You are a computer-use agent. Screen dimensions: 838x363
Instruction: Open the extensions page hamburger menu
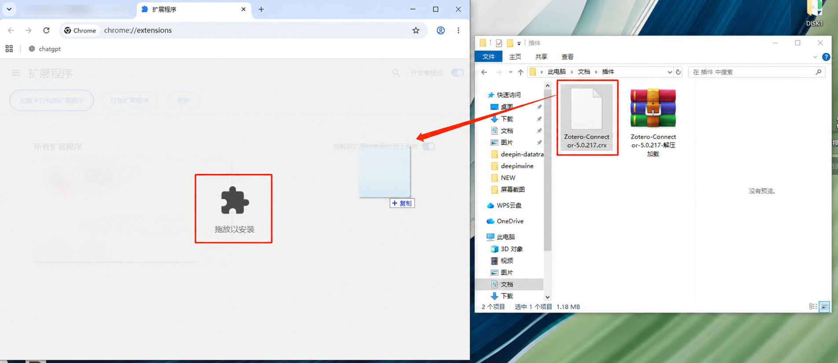(x=16, y=73)
